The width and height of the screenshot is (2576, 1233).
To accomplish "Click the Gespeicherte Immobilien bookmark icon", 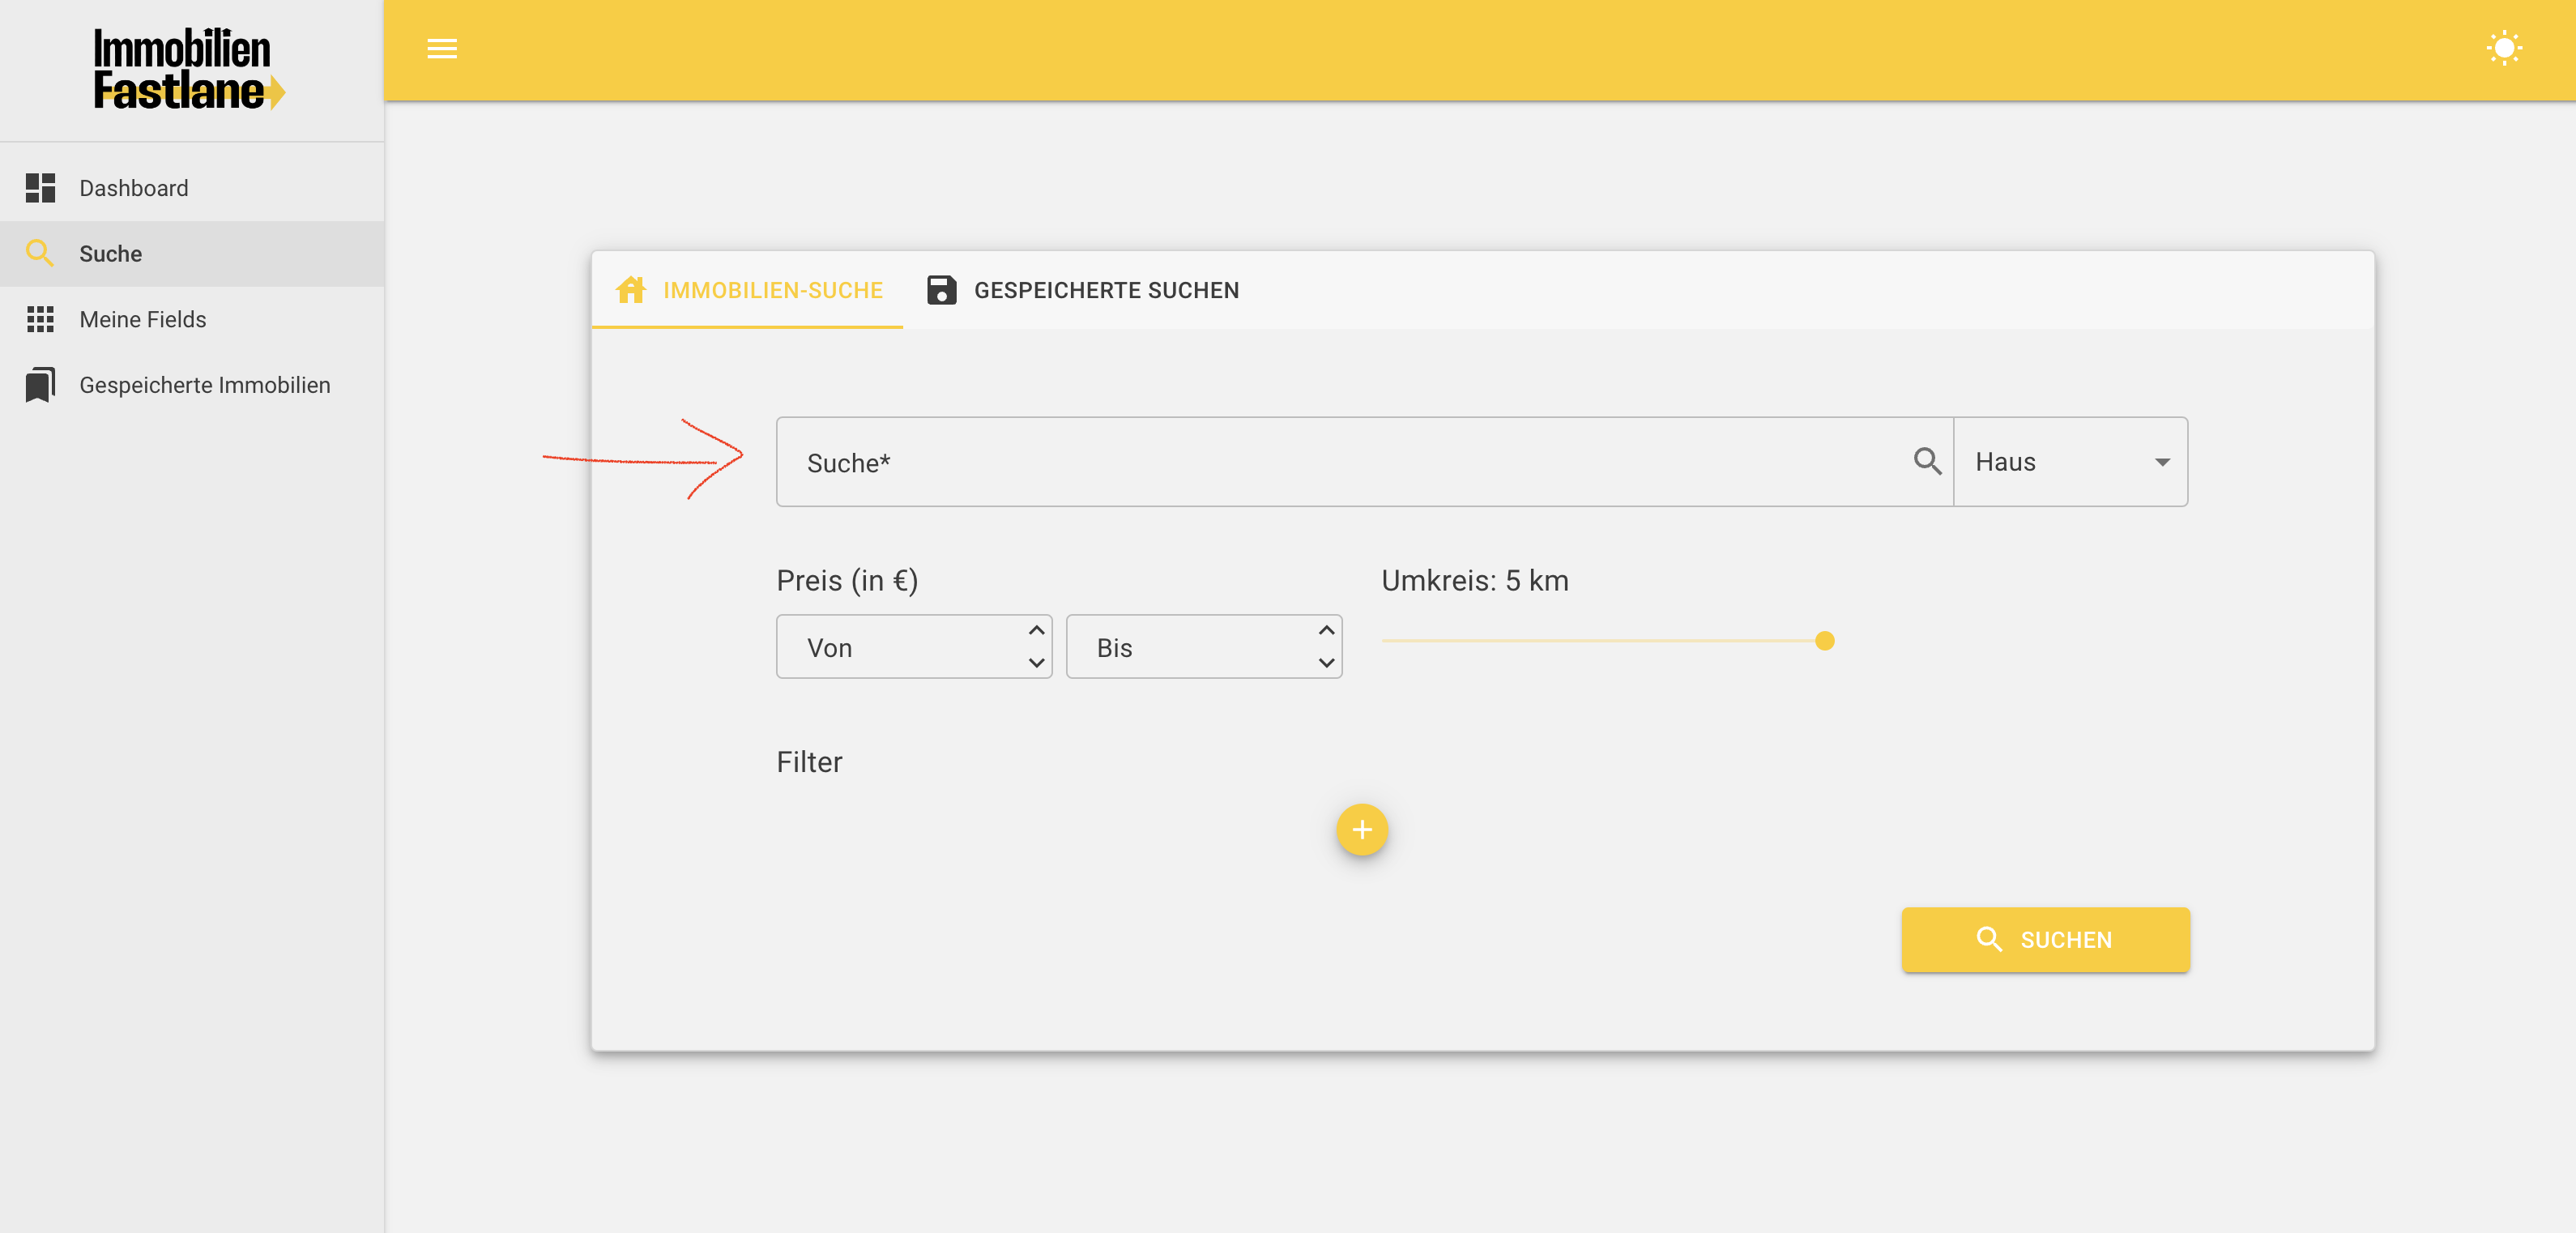I will [x=40, y=385].
